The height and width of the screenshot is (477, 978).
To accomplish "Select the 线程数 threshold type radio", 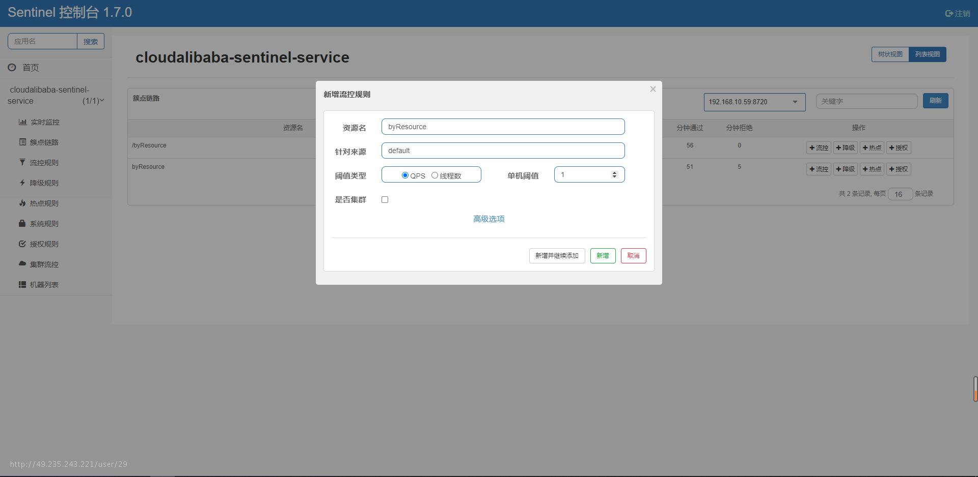I will point(434,175).
